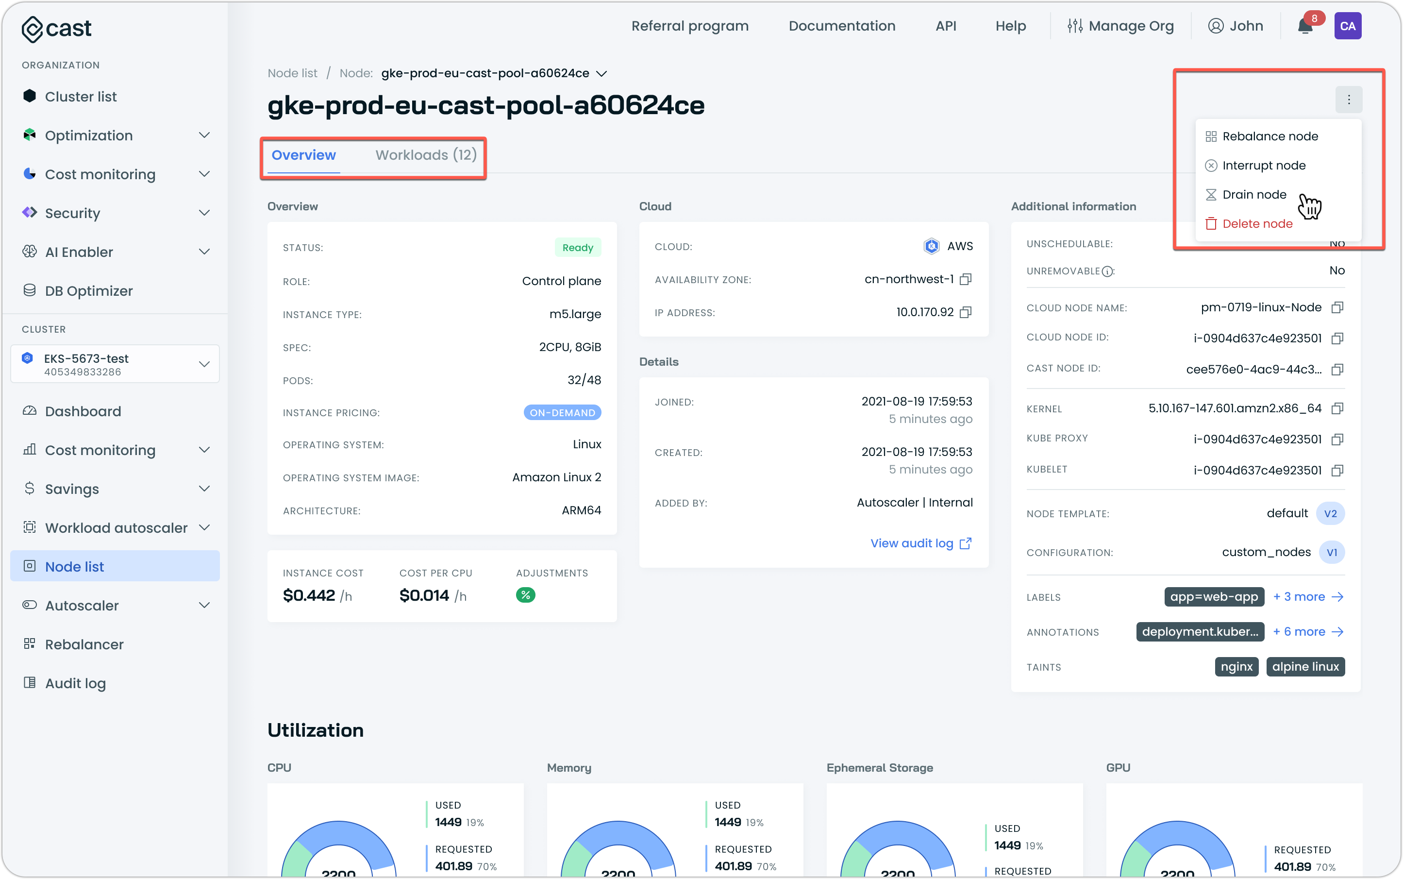Open the node name breadcrumb dropdown
Viewport: 1403px width, 879px height.
[x=601, y=74]
